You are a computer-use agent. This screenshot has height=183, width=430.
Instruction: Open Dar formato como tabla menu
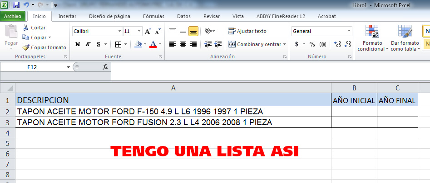405,38
